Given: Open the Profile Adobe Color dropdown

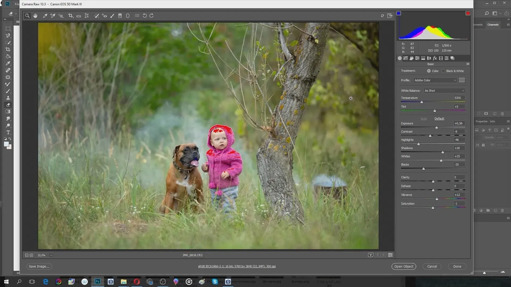Looking at the screenshot, I should 435,80.
